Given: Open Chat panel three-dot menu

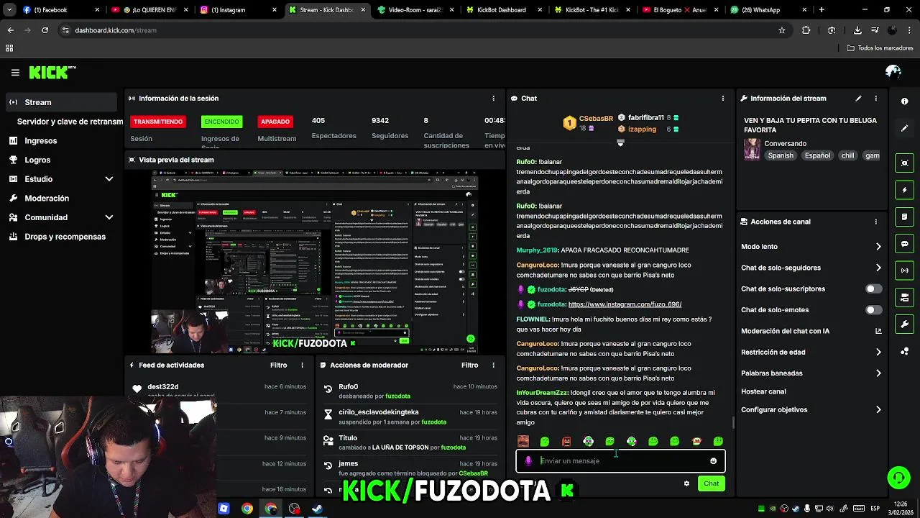Looking at the screenshot, I should tap(723, 99).
